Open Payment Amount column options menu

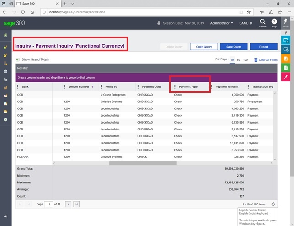(x=212, y=86)
